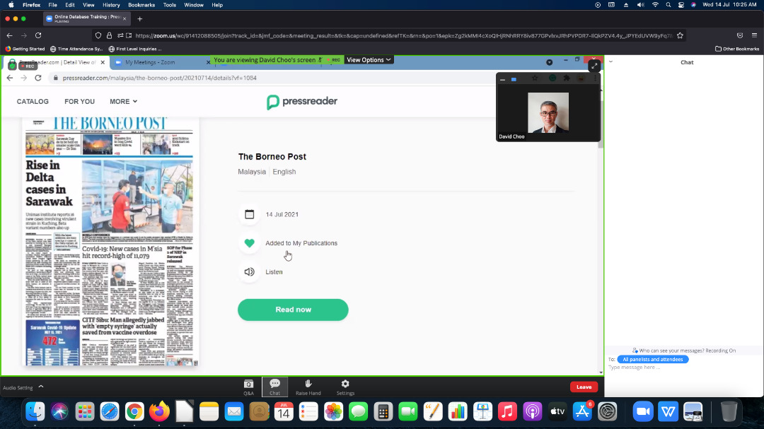Open Zoom app in the Dock

pyautogui.click(x=642, y=412)
